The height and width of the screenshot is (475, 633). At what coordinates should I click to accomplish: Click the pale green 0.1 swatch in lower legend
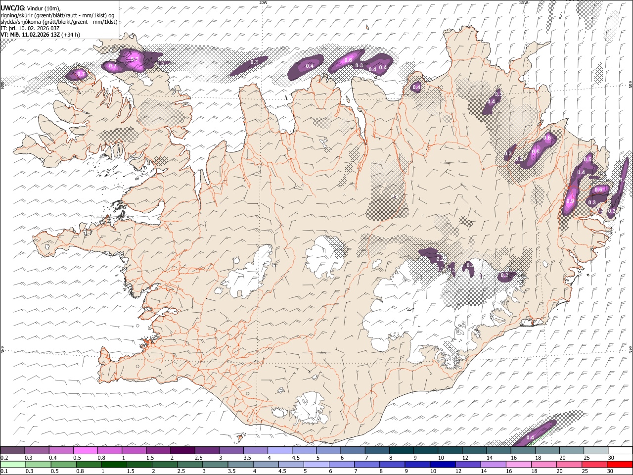13,464
